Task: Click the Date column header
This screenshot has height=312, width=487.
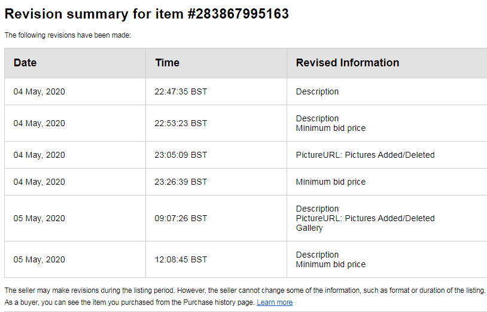Action: click(x=25, y=63)
